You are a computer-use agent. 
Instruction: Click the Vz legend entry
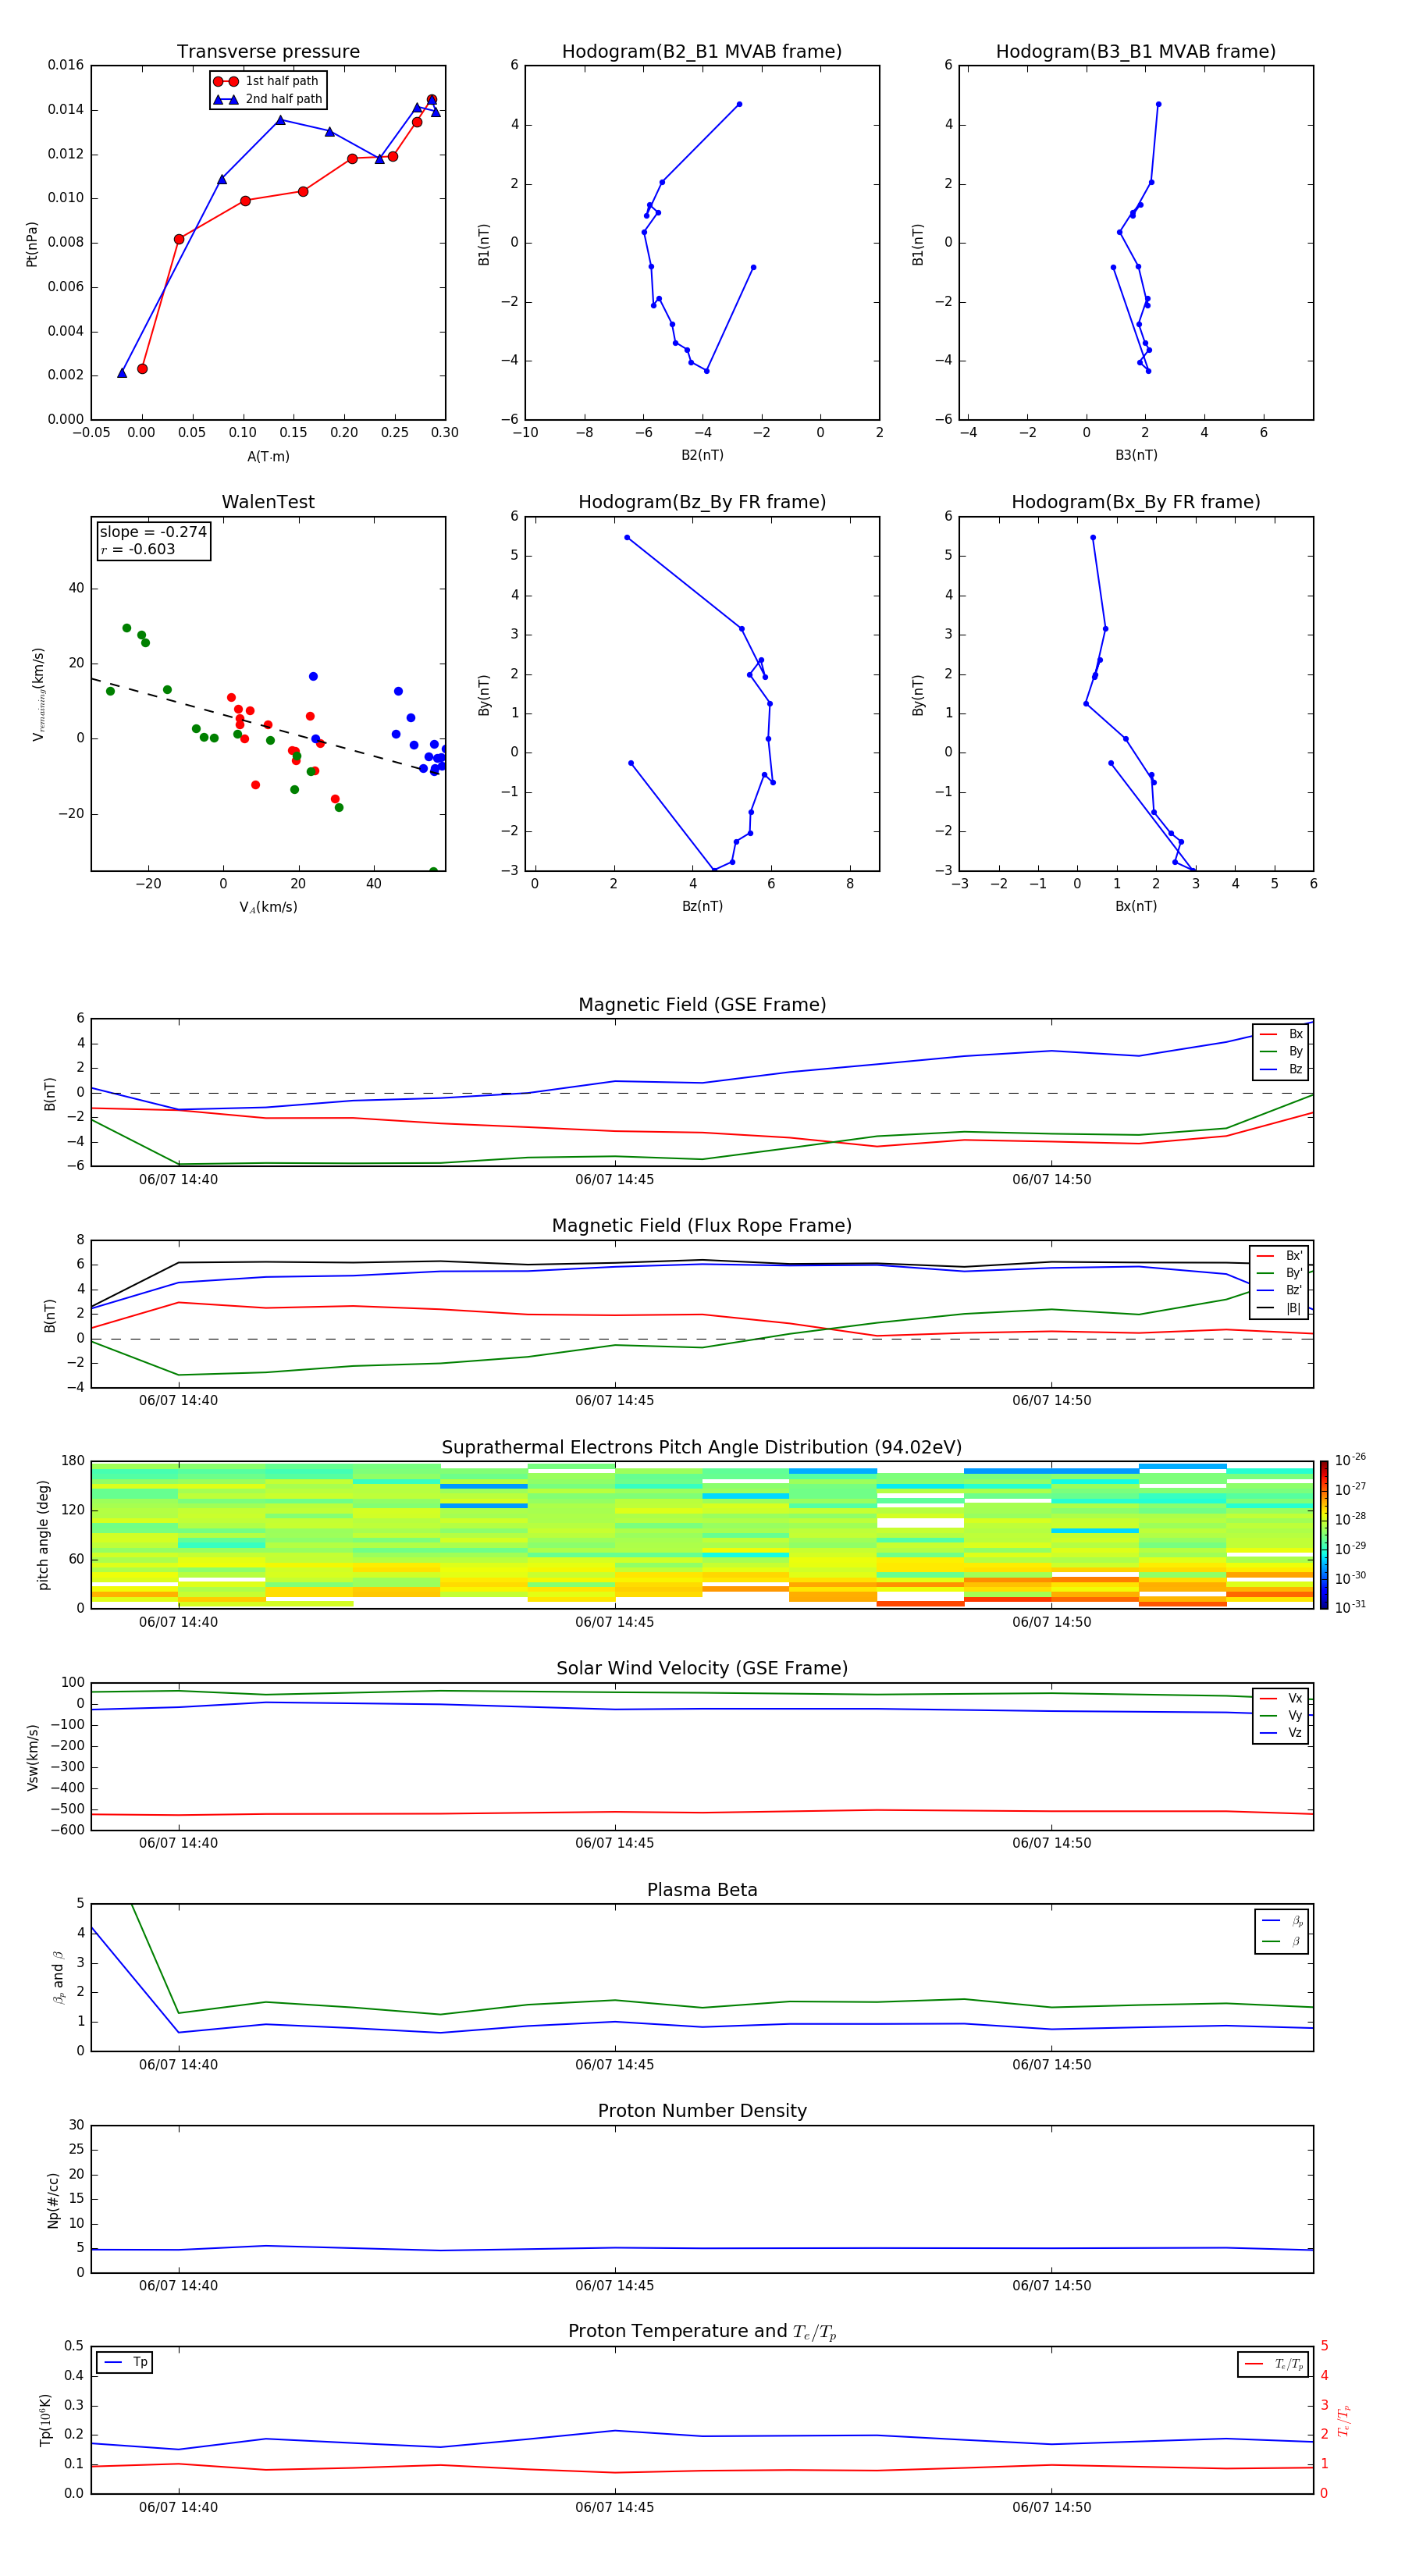point(1281,1733)
